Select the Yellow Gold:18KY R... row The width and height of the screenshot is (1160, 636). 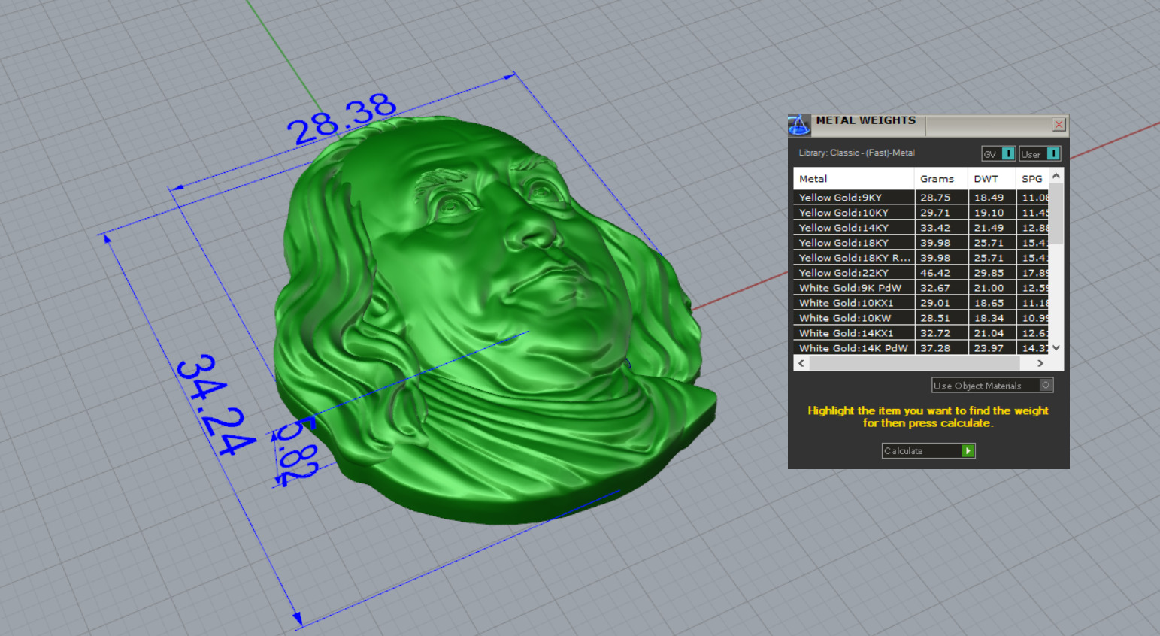(x=921, y=258)
